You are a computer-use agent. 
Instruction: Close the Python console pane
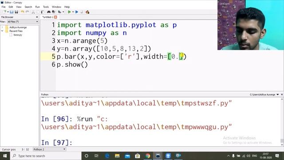click(x=282, y=95)
